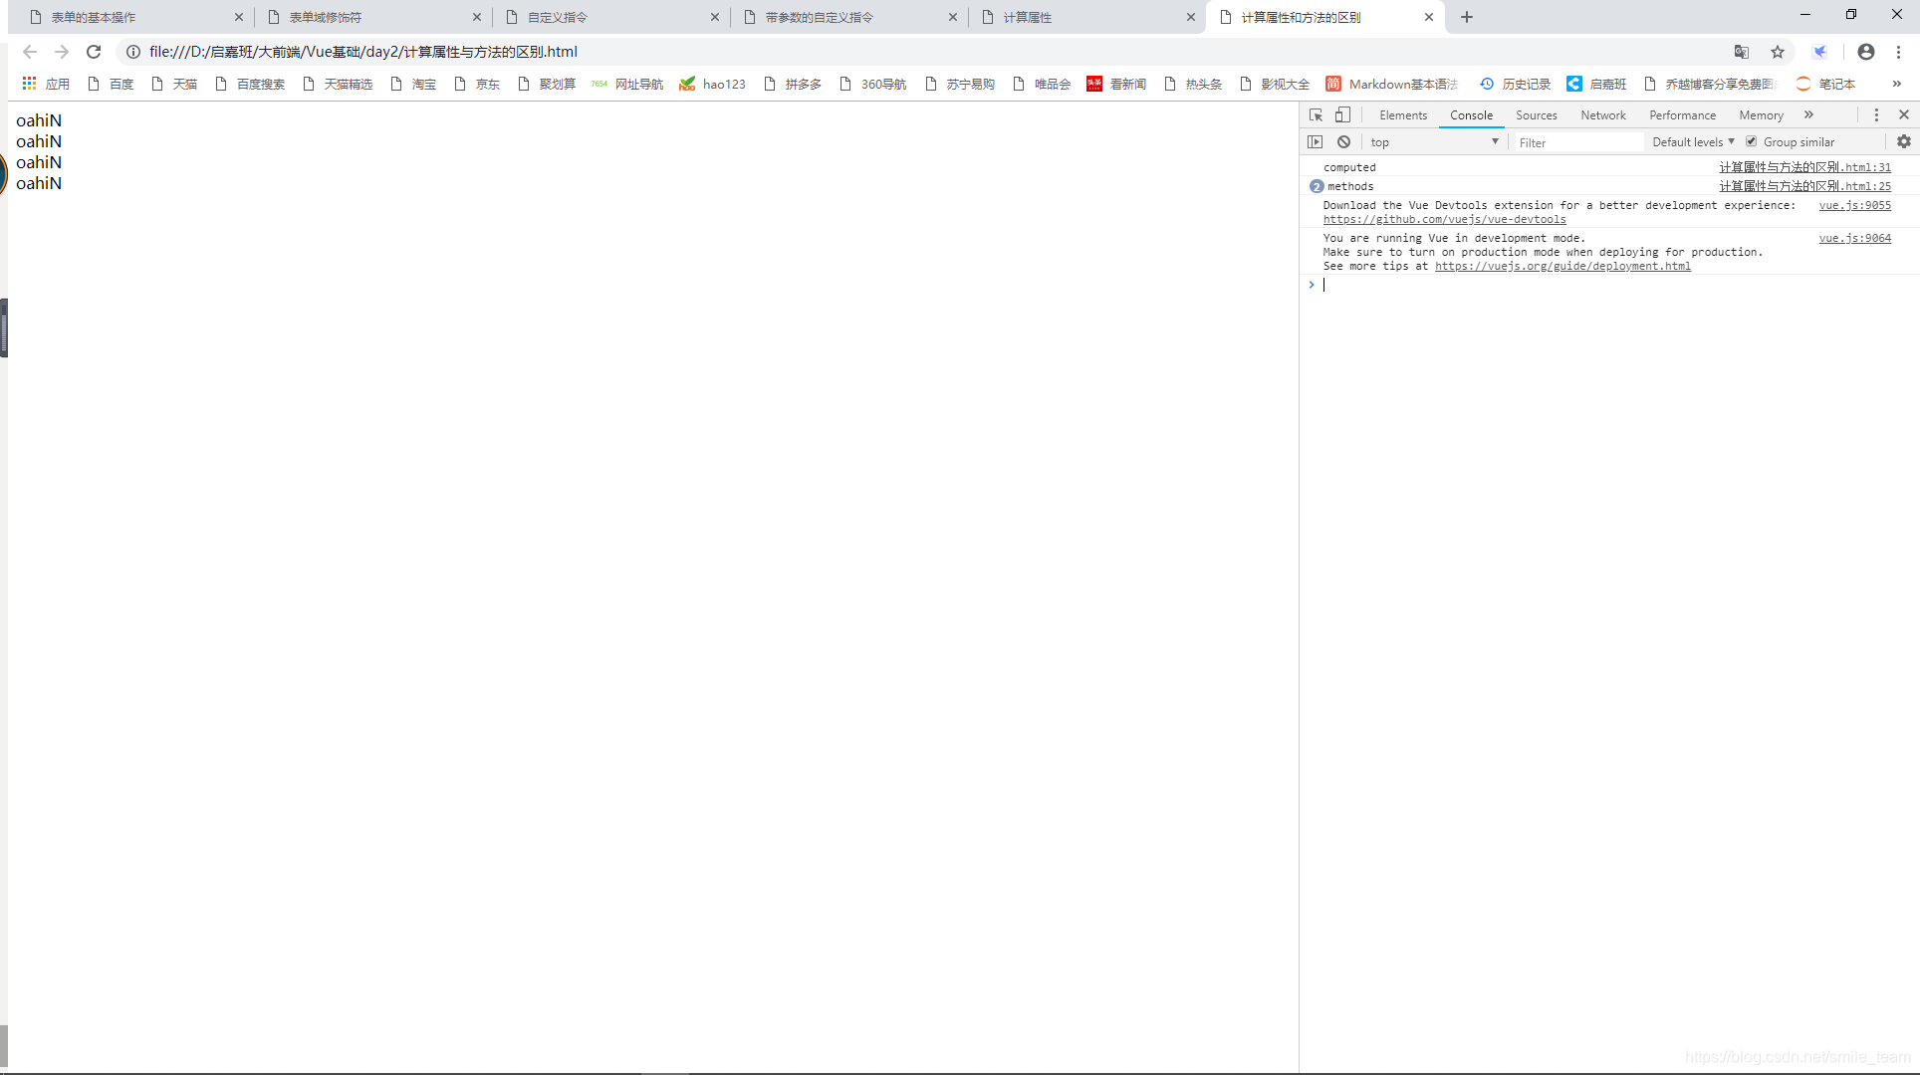
Task: Switch to the Network tab
Action: (1603, 115)
